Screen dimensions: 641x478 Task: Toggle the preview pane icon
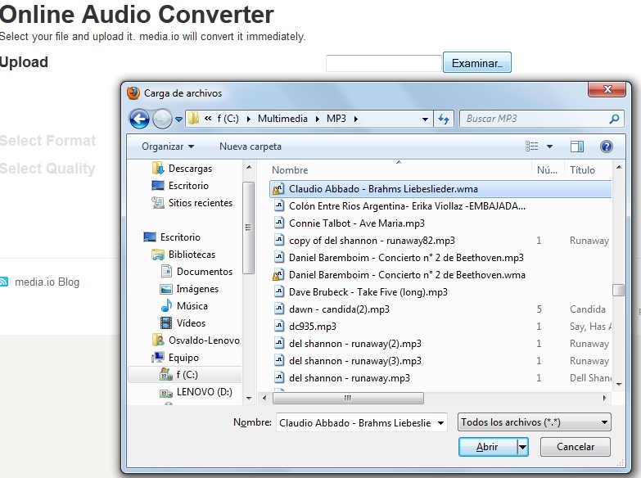click(577, 147)
